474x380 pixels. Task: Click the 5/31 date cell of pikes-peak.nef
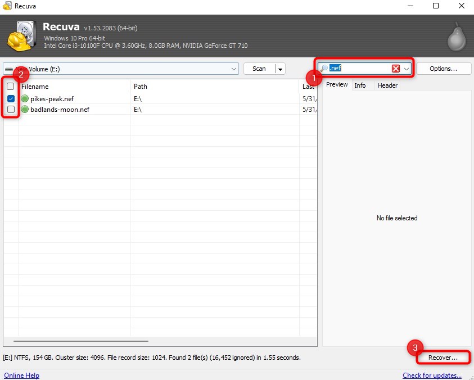click(309, 99)
